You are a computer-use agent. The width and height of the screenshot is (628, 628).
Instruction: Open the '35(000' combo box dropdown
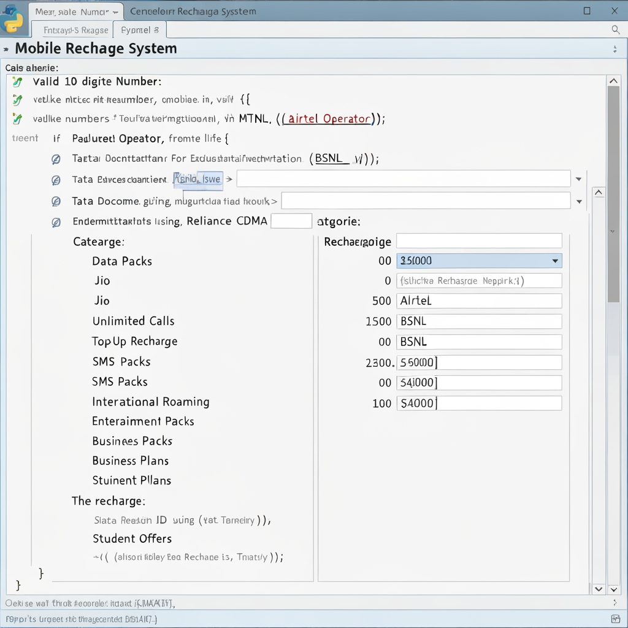[555, 261]
